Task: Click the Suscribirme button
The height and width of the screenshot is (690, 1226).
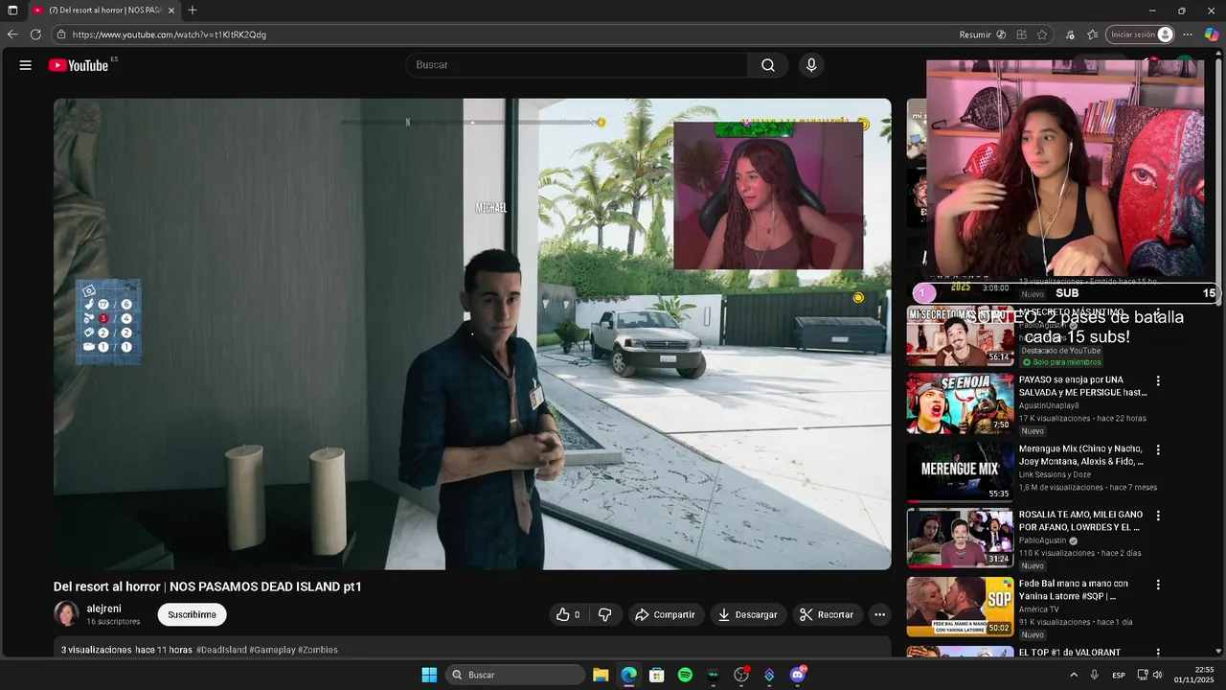Action: [192, 614]
